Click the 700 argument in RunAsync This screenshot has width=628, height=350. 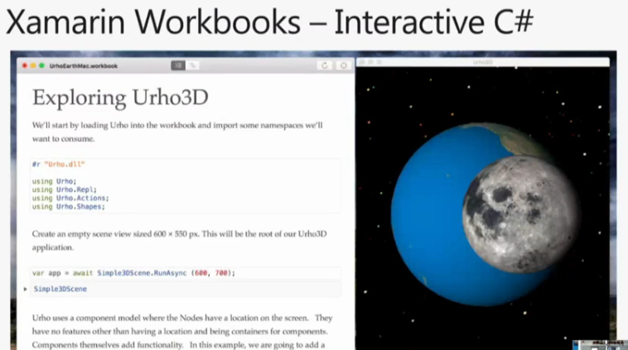[221, 273]
